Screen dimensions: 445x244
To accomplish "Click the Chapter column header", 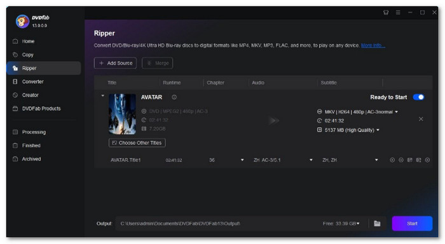I will 216,83.
